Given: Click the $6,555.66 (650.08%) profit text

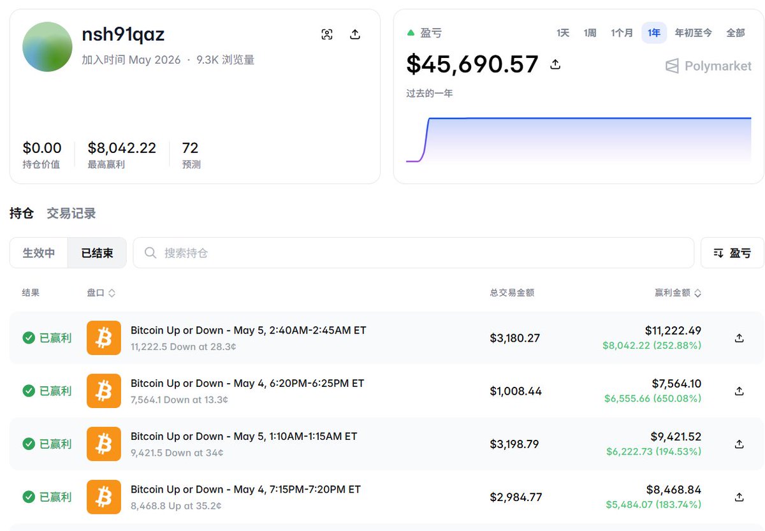Looking at the screenshot, I should tap(653, 398).
